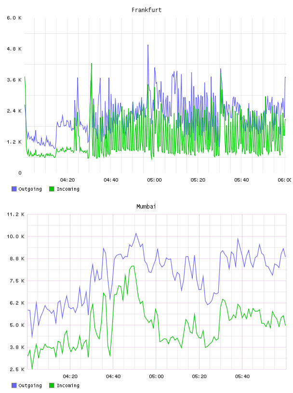Click the 4.8 K axis label in Frankfurt
293x393 pixels.
[14, 49]
